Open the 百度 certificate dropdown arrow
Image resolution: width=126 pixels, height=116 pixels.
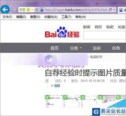32,10
